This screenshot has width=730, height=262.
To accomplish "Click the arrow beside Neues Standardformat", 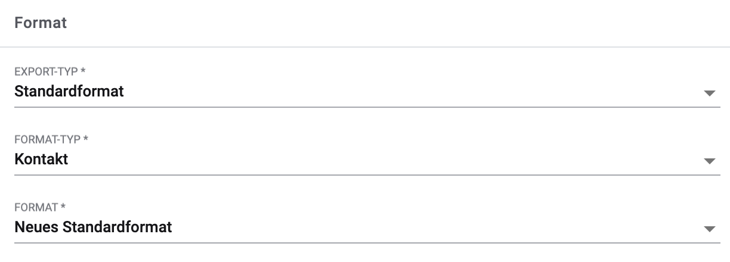I will coord(709,229).
